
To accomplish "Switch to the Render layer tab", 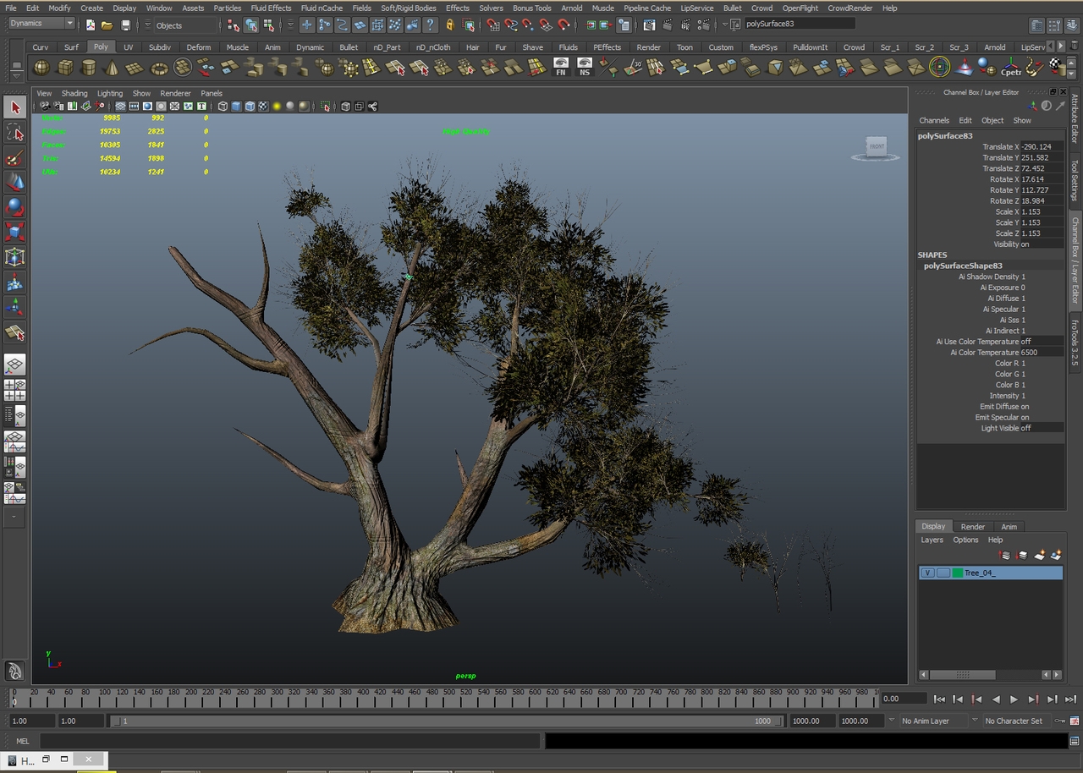I will point(972,526).
